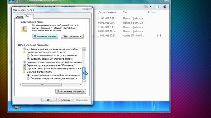Click the horizontal scroll right arrow

pyautogui.click(x=80, y=85)
